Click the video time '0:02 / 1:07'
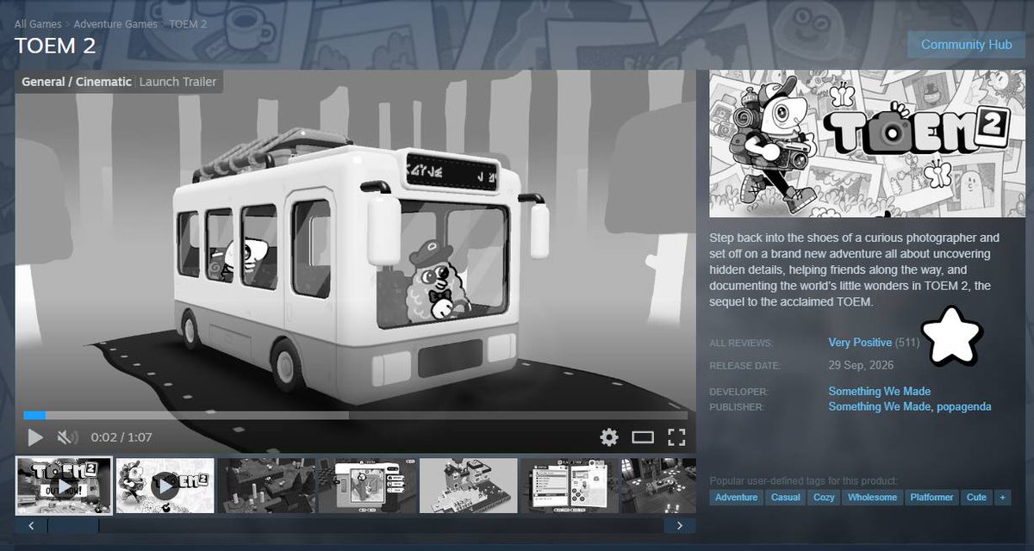 pyautogui.click(x=121, y=437)
